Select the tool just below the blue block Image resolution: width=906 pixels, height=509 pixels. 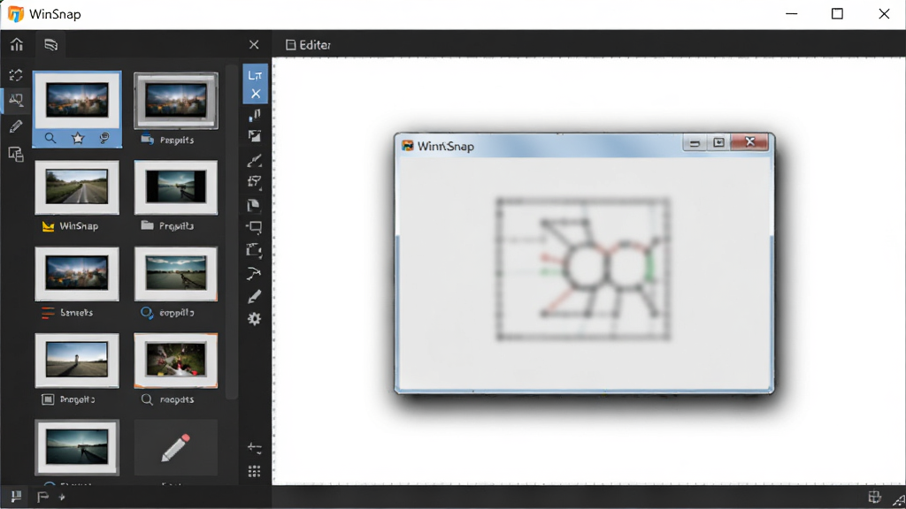point(254,116)
